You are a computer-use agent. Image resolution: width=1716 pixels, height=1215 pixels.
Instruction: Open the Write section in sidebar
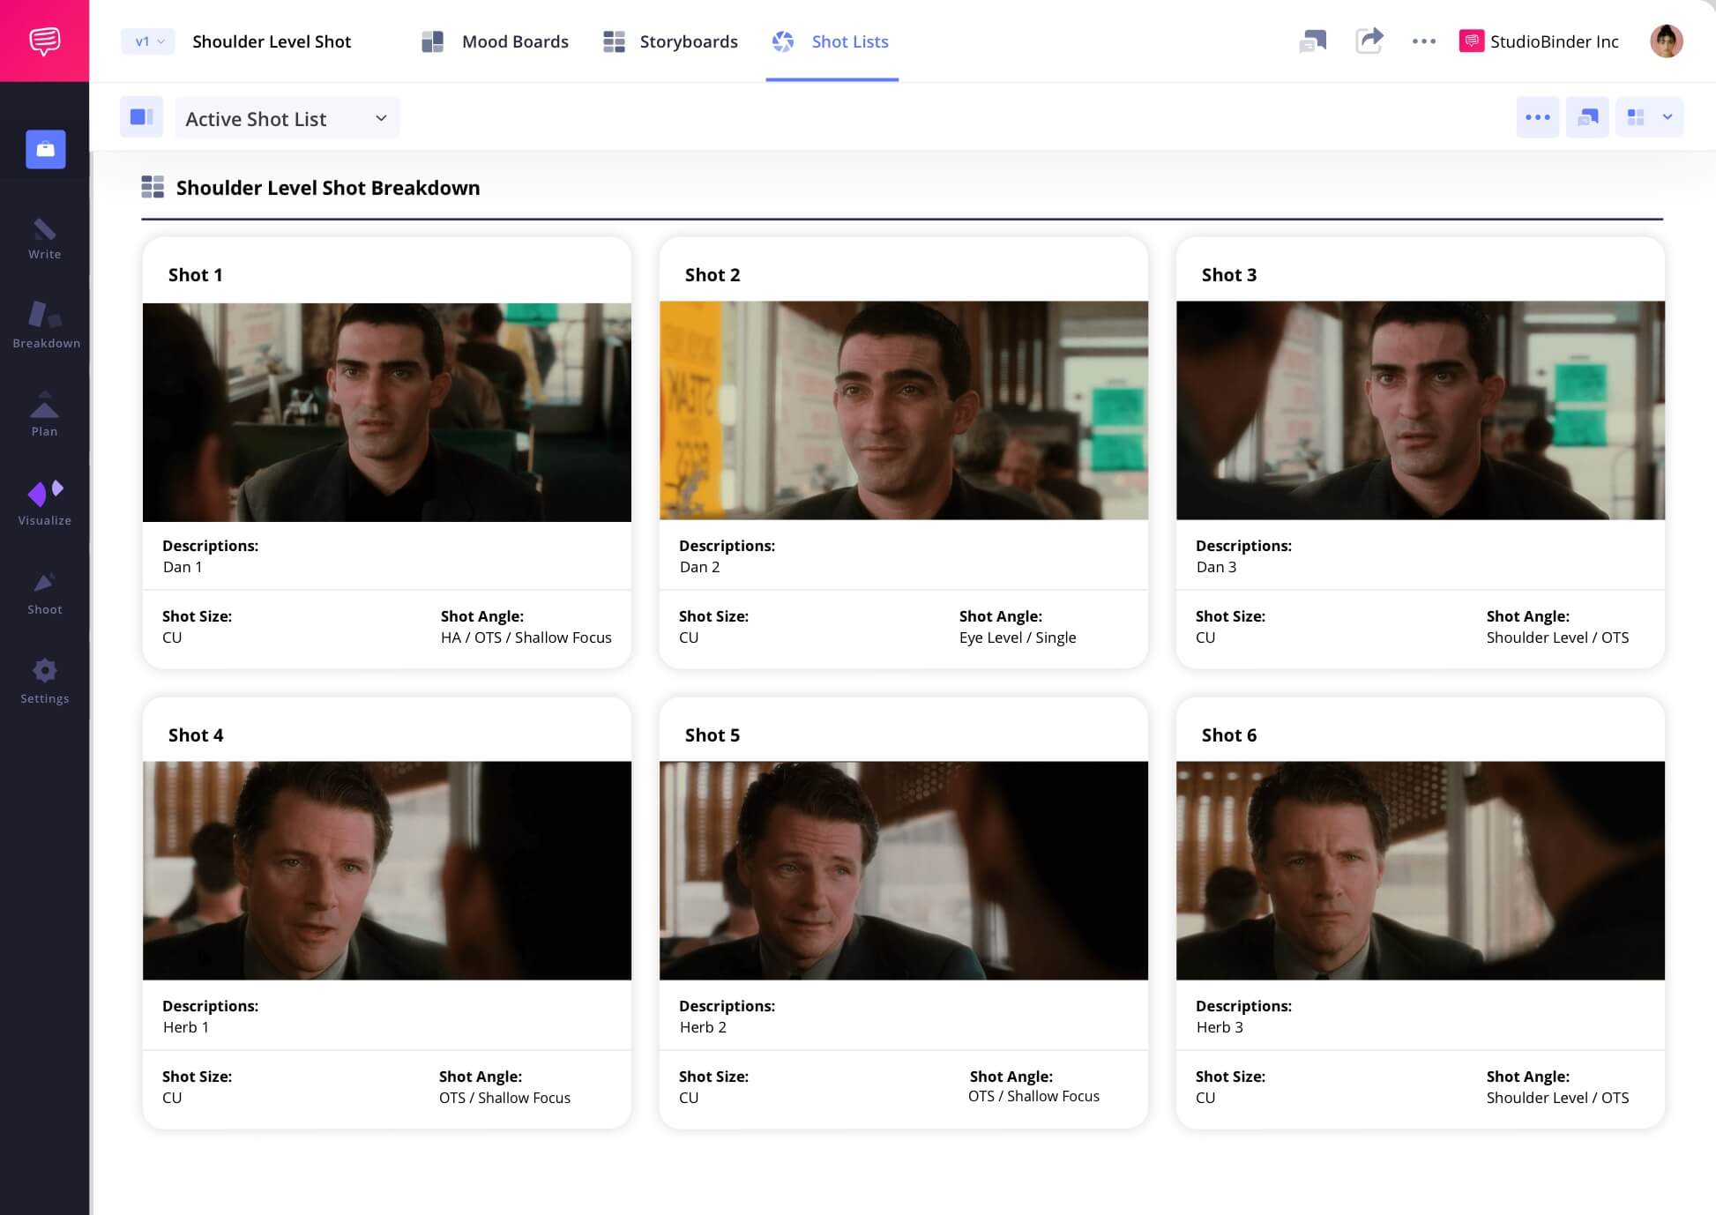click(44, 239)
